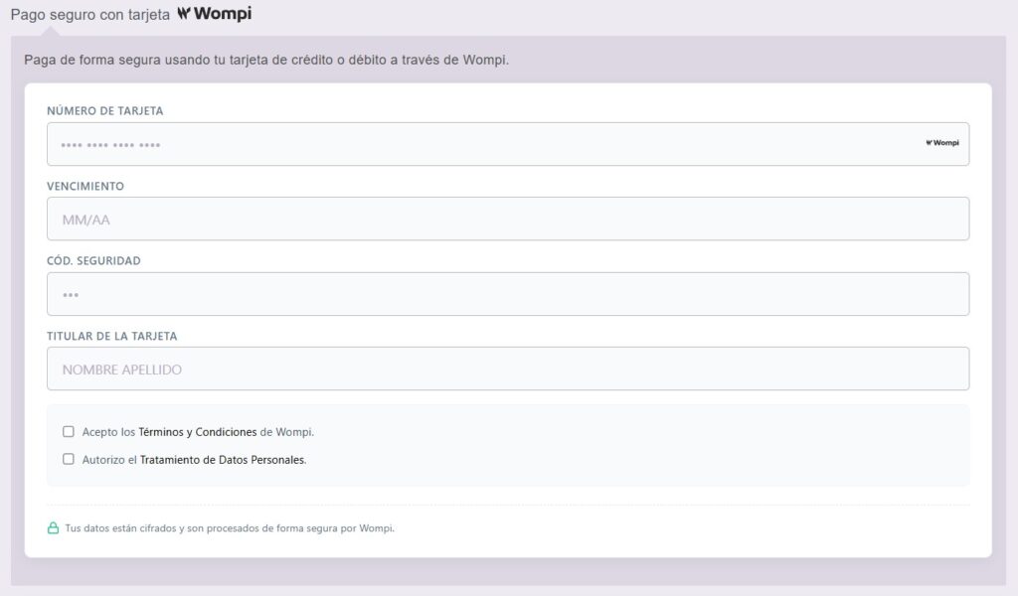Open the Tratamiento de Datos Personales link
1018x596 pixels.
click(x=222, y=460)
